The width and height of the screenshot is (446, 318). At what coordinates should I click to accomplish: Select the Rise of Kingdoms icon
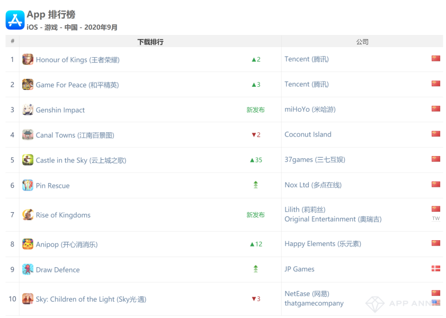[x=28, y=215]
